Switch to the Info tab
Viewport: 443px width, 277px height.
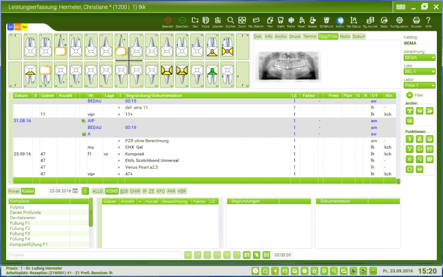point(269,36)
